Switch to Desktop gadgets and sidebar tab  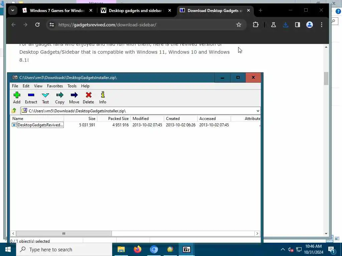pyautogui.click(x=135, y=10)
